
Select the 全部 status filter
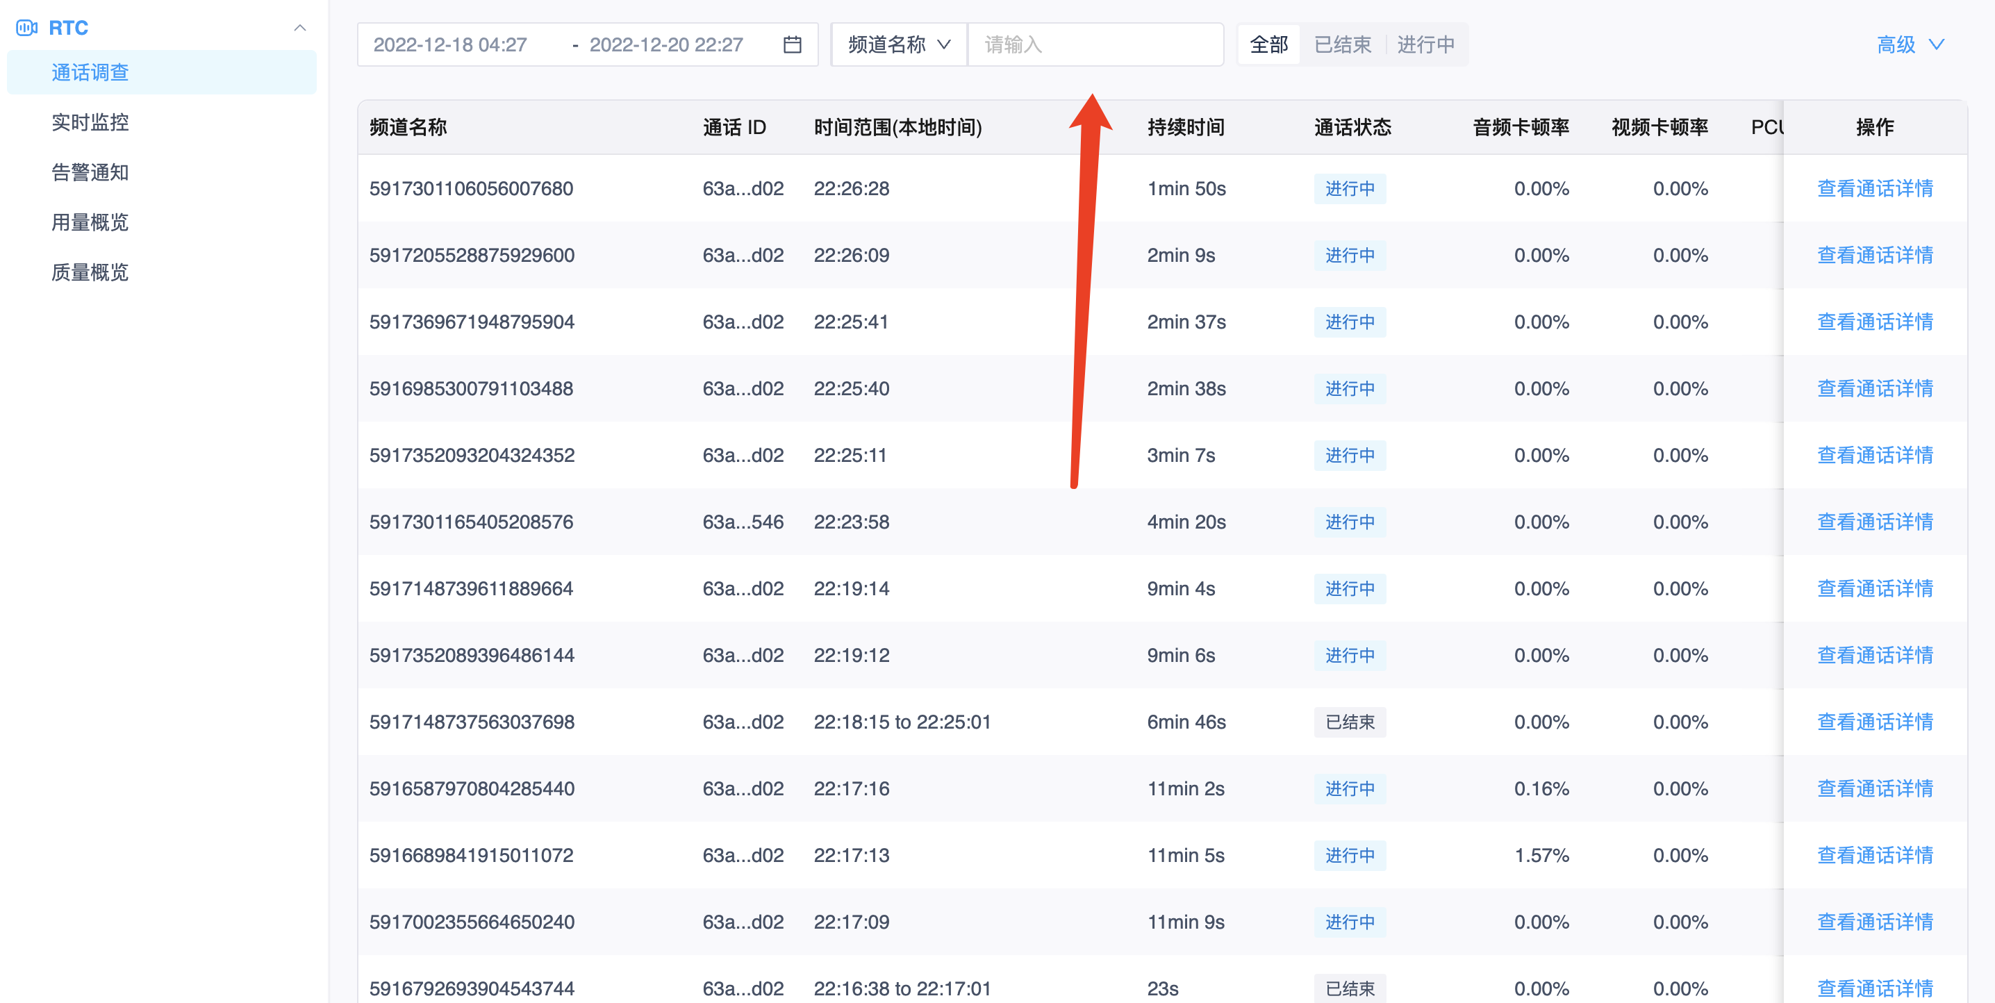[1268, 45]
